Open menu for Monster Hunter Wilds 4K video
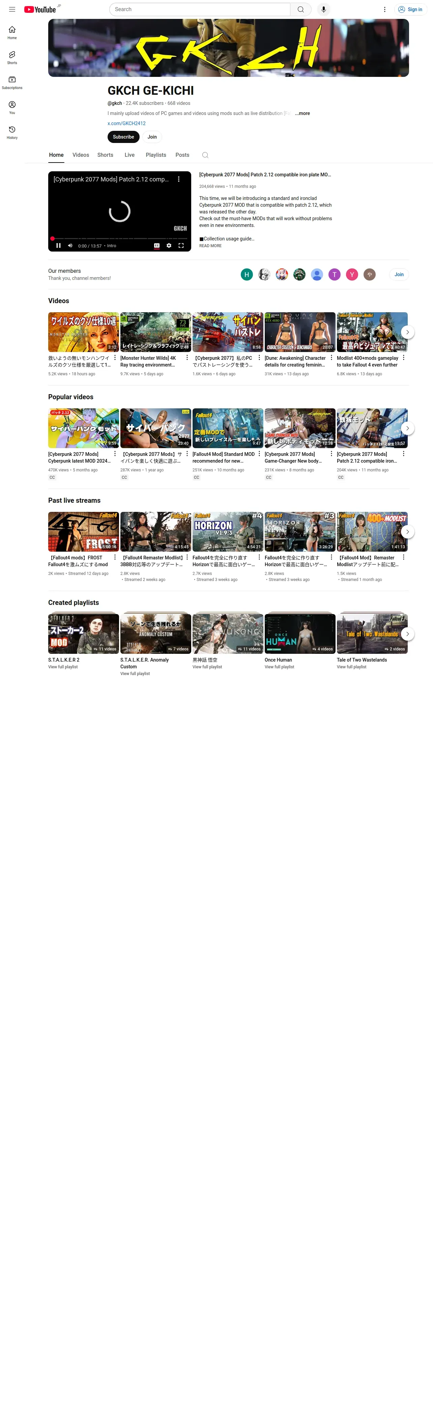 pos(187,358)
